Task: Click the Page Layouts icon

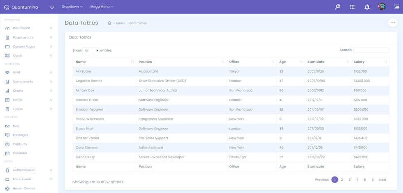Action: click(7, 38)
